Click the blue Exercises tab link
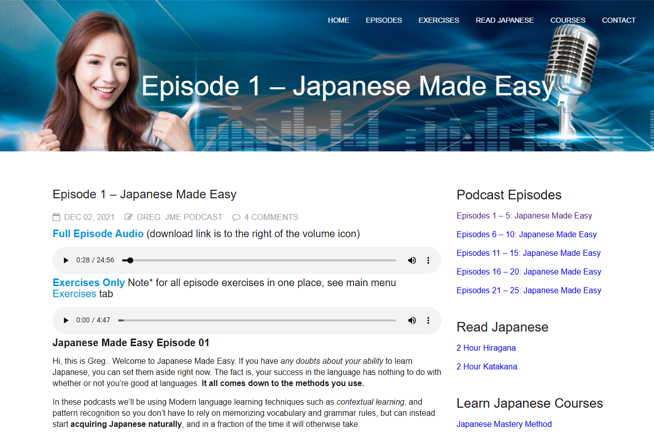Viewport: 654px width, 438px height. [74, 294]
